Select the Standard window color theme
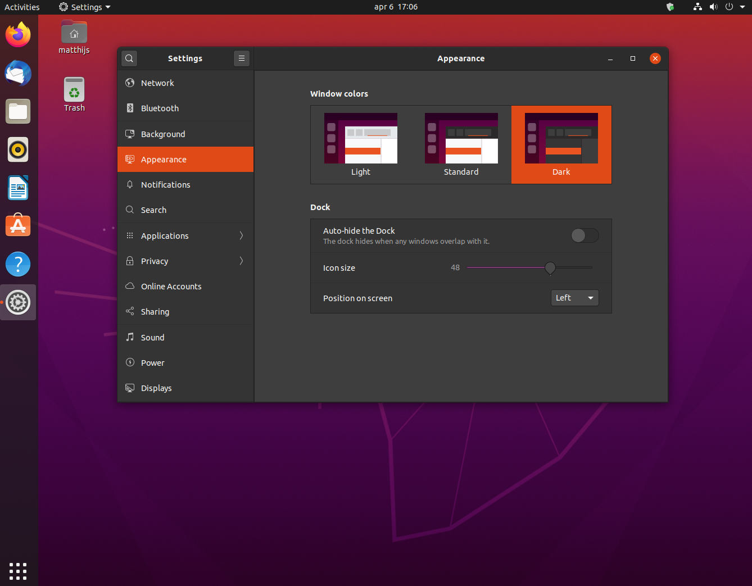Viewport: 752px width, 586px height. 461,144
